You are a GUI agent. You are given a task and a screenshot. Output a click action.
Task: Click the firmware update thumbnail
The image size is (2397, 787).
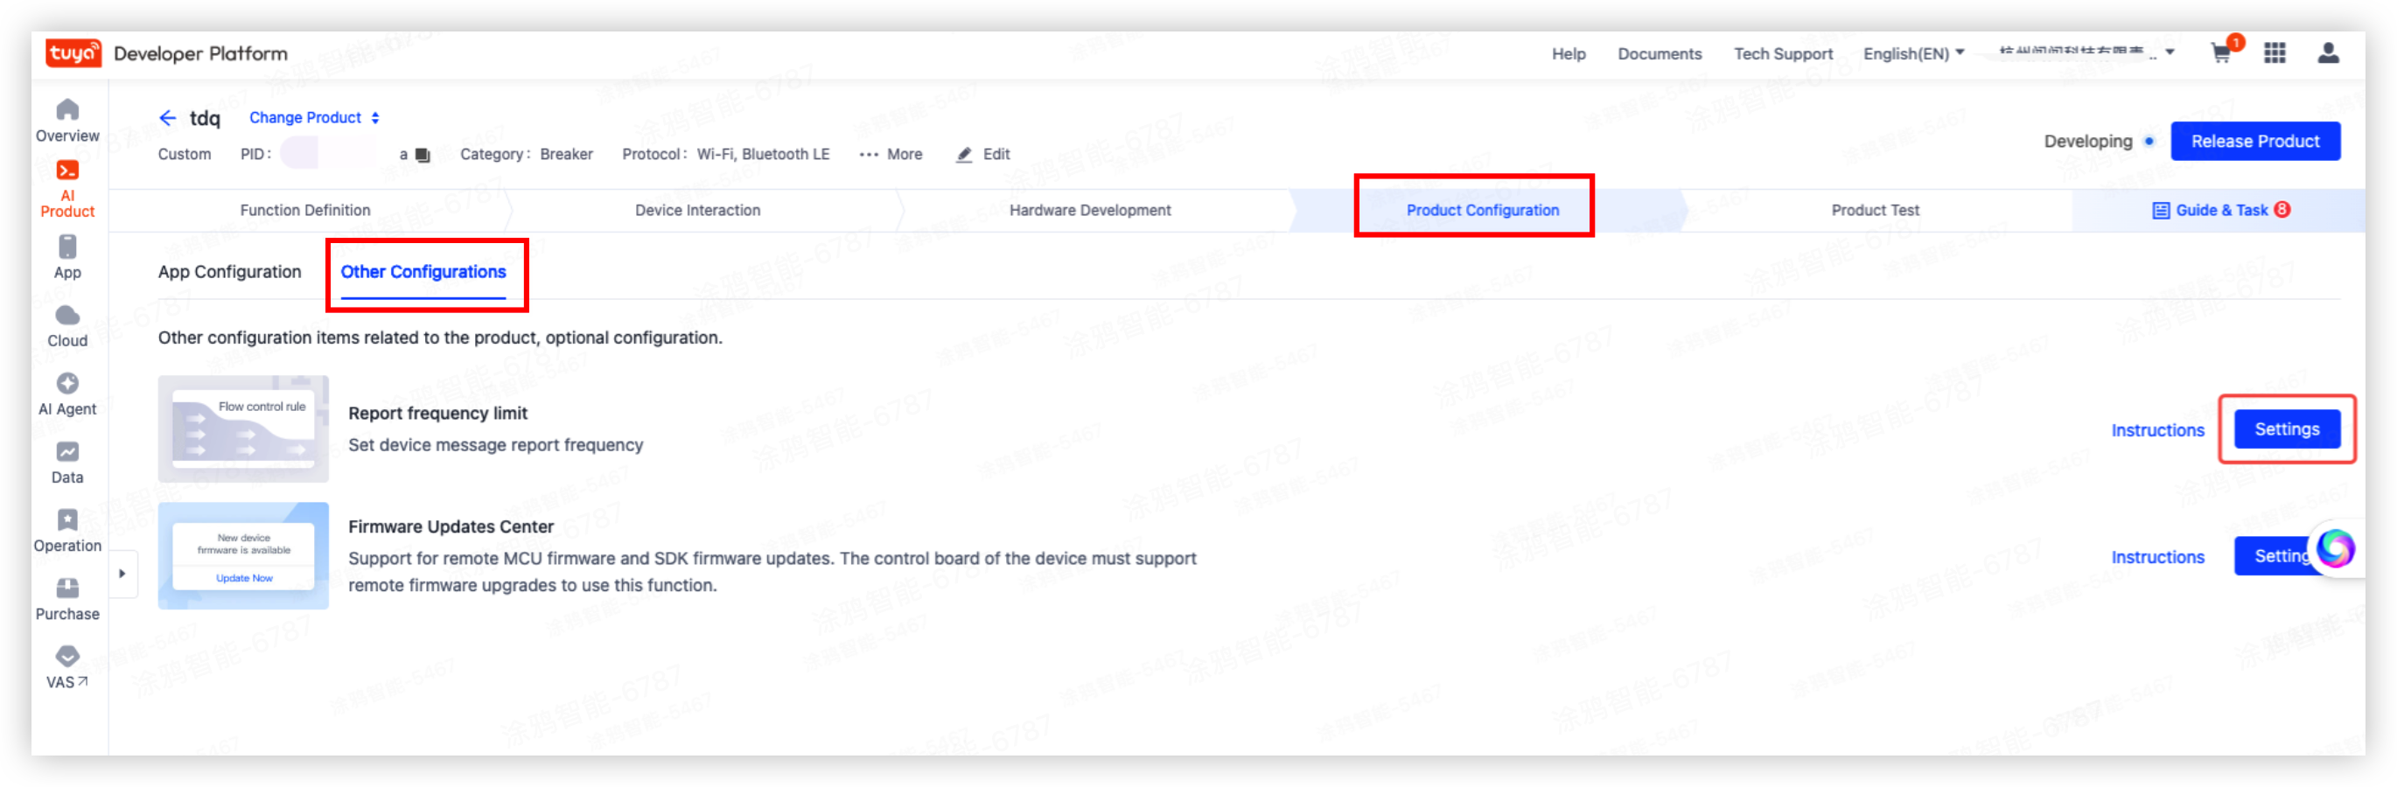[243, 555]
